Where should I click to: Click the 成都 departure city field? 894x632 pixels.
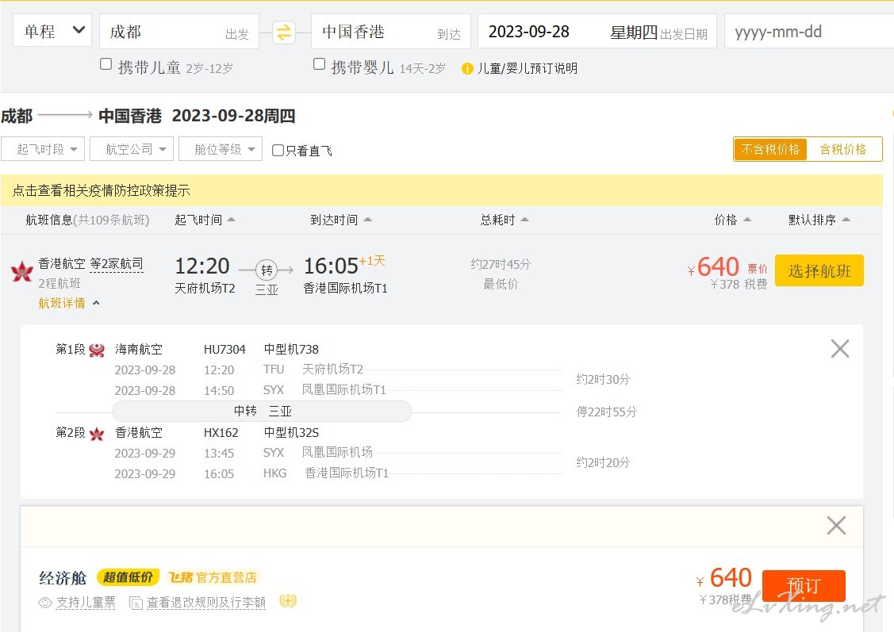179,32
